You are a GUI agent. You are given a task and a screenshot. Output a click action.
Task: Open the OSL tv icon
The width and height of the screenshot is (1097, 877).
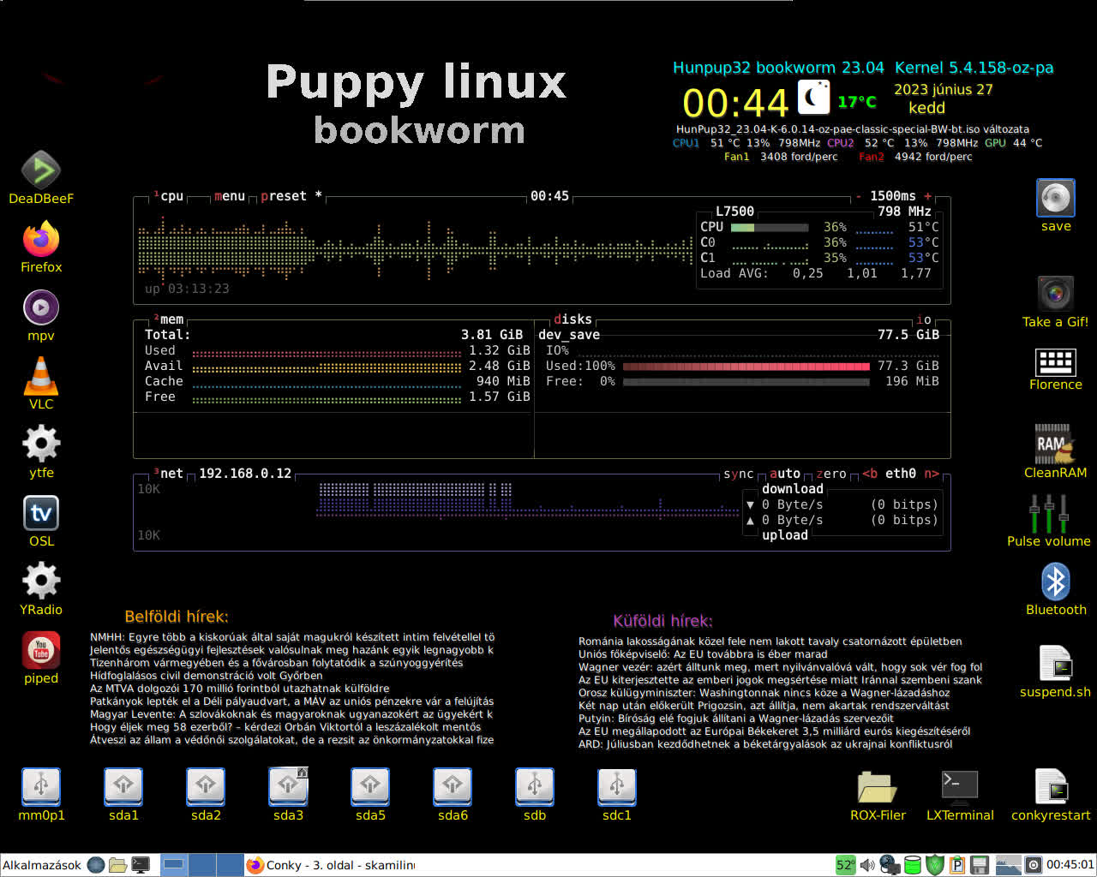(x=41, y=513)
